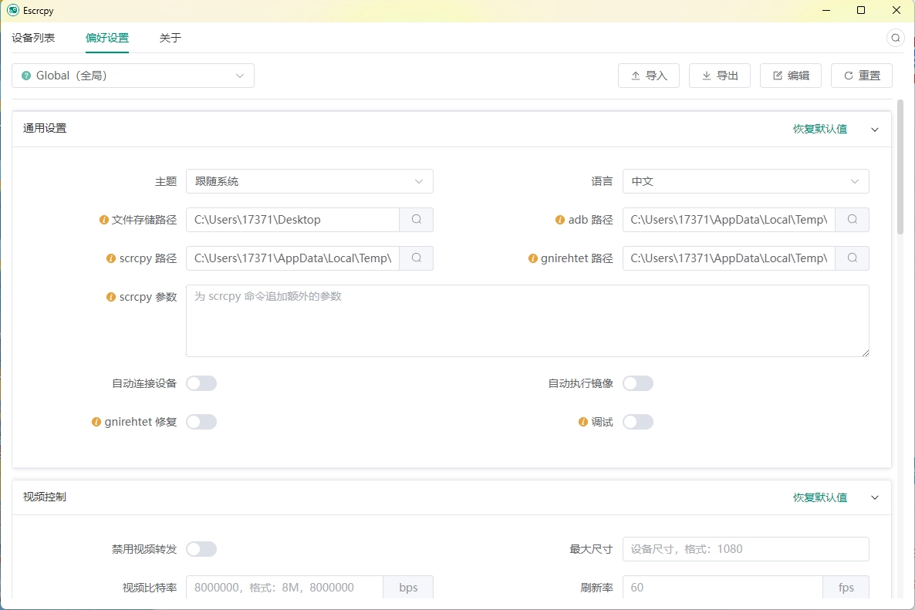Open the file picker for scrcpy 路径
This screenshot has height=610, width=915.
[x=416, y=258]
